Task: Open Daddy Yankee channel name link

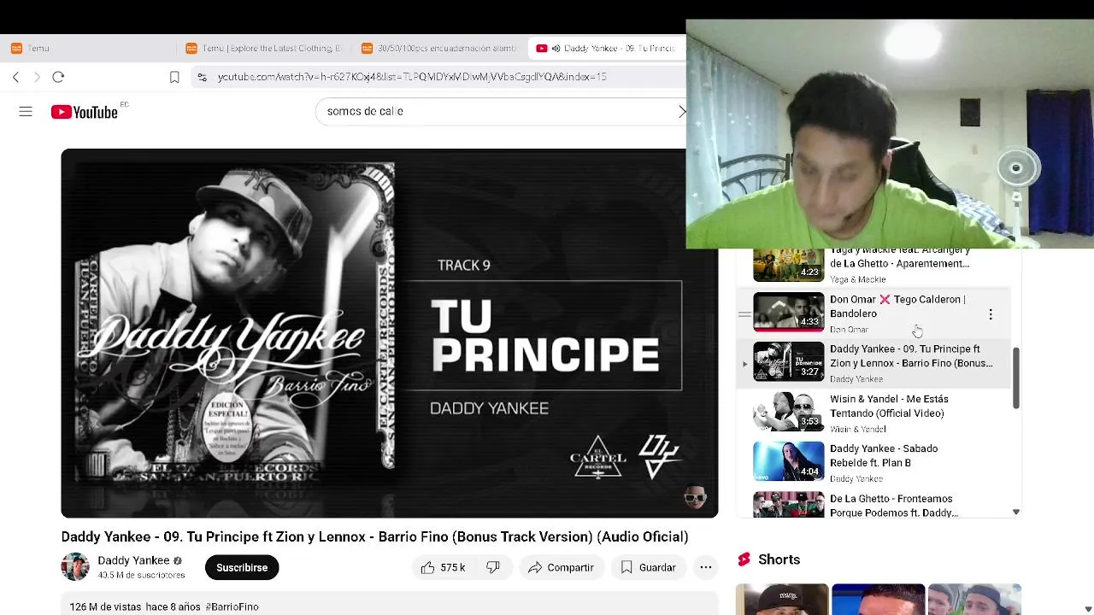Action: (133, 560)
